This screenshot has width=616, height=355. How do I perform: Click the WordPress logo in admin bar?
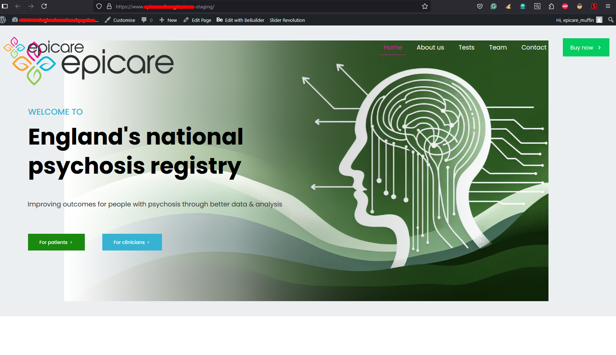point(3,20)
